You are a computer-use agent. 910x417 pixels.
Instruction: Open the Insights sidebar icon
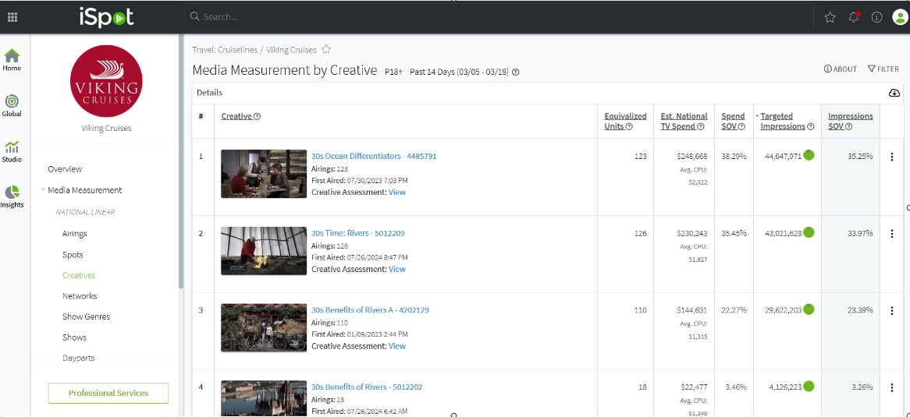12,196
